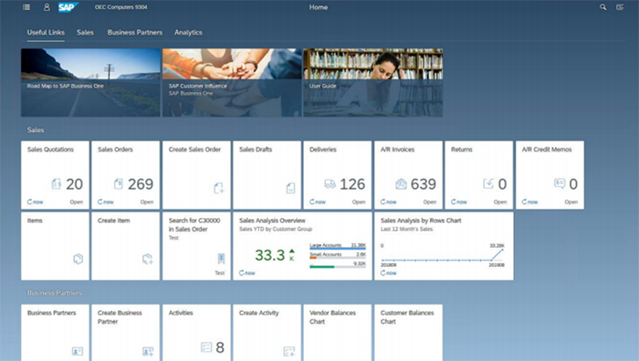The image size is (639, 361).
Task: Switch to the Business Partners tab
Action: 135,33
